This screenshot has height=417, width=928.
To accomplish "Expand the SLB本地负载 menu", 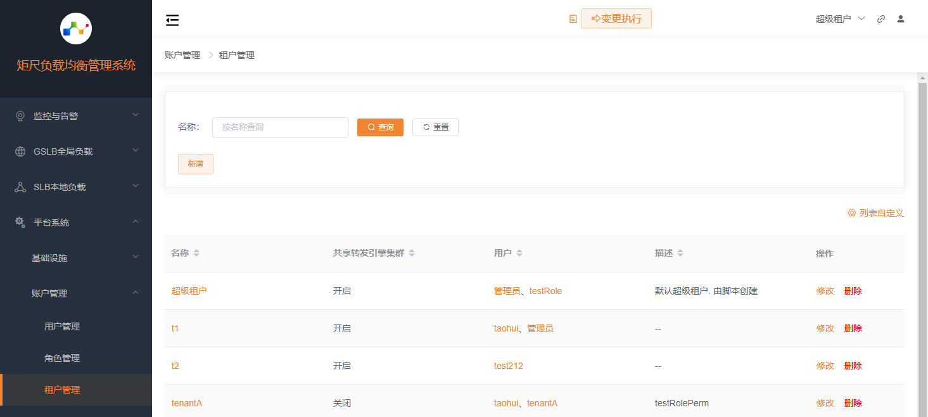I will click(x=76, y=187).
